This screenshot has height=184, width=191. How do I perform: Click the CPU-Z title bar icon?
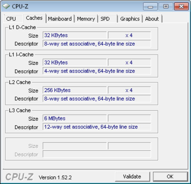(6, 6)
